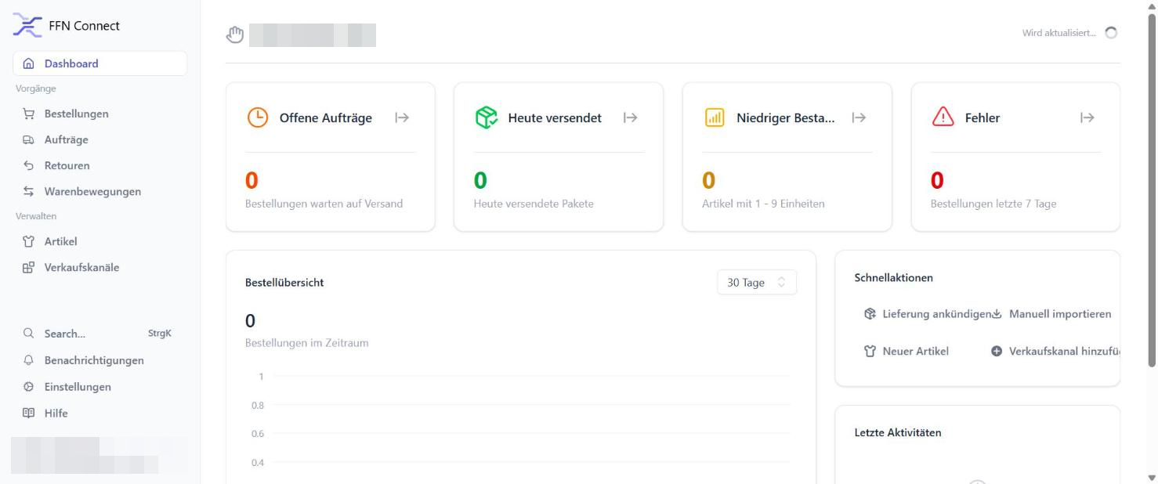Click Neuer Artikel quick action
Viewport: 1158px width, 484px height.
pyautogui.click(x=906, y=352)
